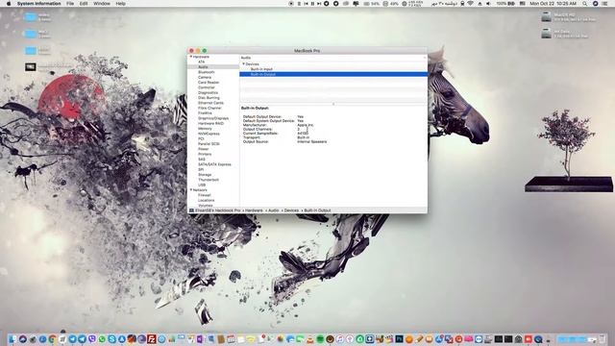Open Photoshop from the Dock
615x346 pixels.
[400, 339]
